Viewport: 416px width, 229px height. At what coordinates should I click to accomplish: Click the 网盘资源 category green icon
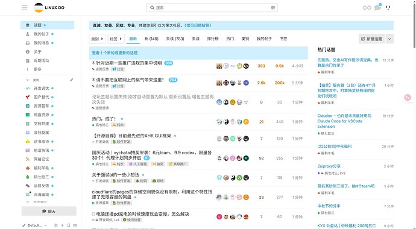[x=27, y=114]
